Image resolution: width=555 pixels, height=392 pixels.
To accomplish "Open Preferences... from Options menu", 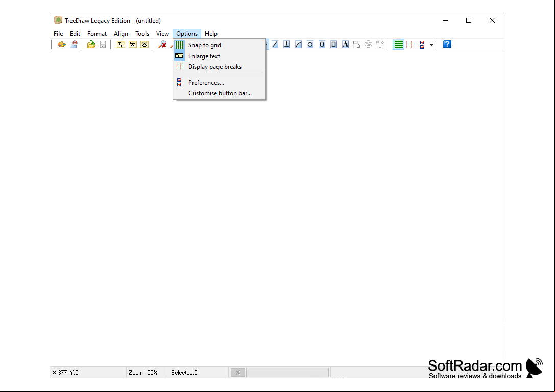I will (219, 83).
